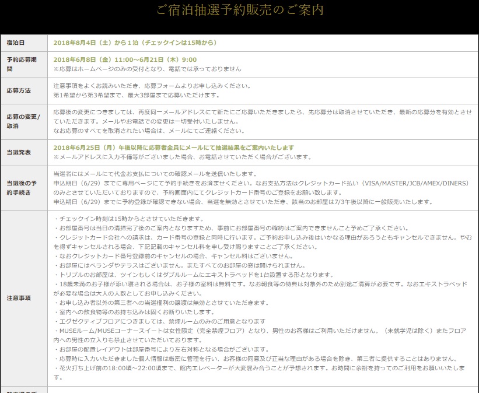Click bullet お部屋にはベランダやテラスはございません
Screen dimensions: 479x393
point(180,265)
